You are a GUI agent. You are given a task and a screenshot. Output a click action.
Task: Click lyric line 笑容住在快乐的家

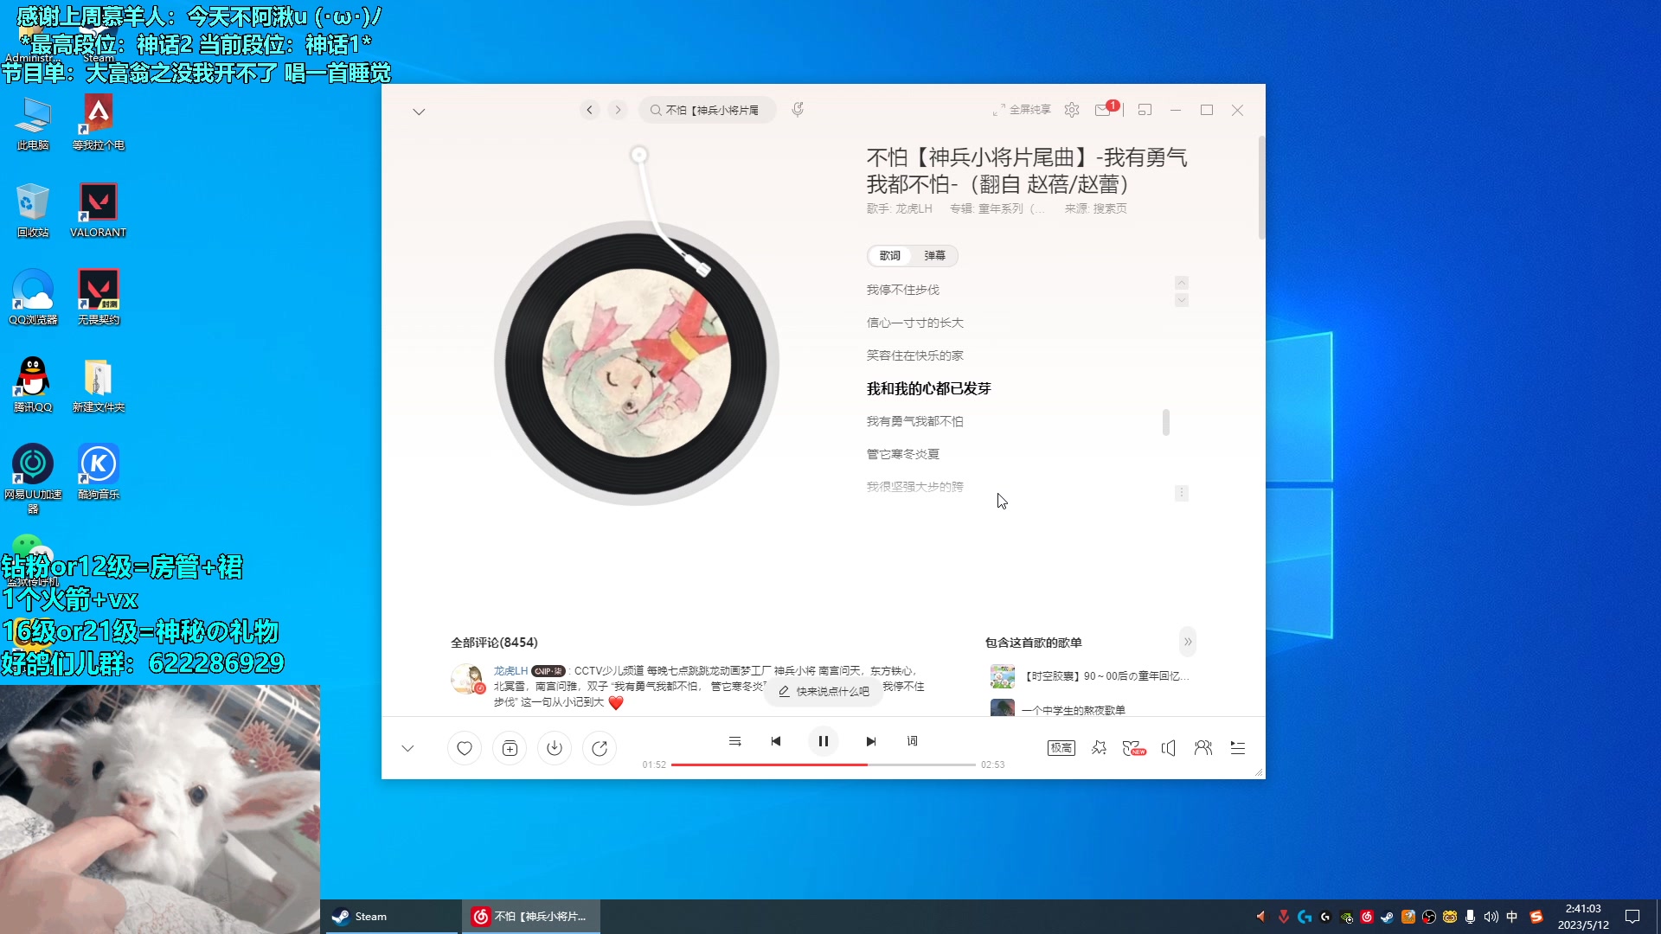pyautogui.click(x=914, y=355)
